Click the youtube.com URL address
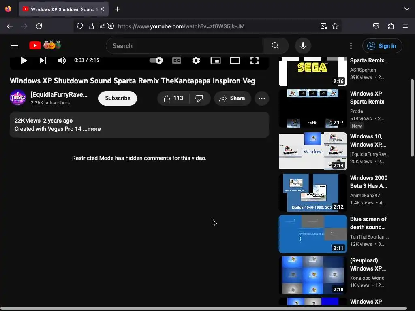This screenshot has height=311, width=415. pos(181,26)
